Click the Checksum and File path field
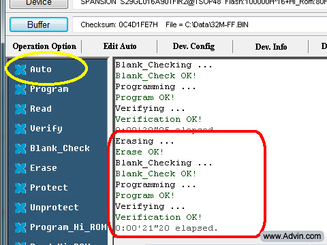 pos(200,24)
